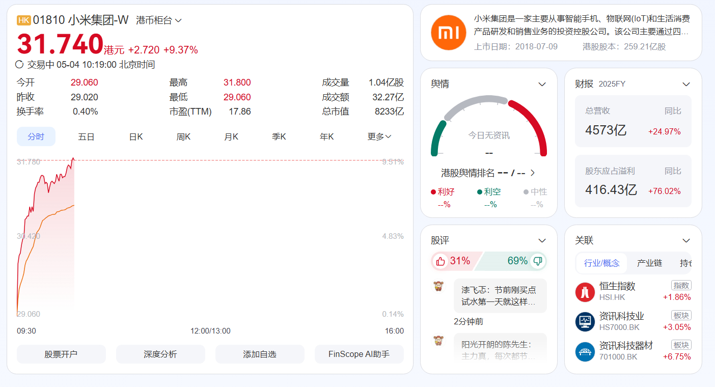
Task: Click the 利空 legend label
Action: tap(489, 192)
